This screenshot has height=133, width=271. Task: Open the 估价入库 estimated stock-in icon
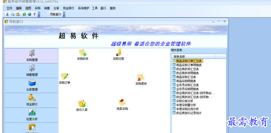pyautogui.click(x=82, y=106)
